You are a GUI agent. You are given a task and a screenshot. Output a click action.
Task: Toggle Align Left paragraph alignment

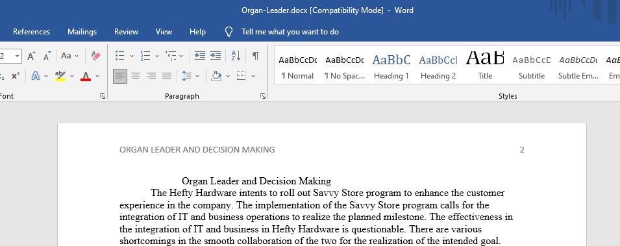(x=120, y=76)
